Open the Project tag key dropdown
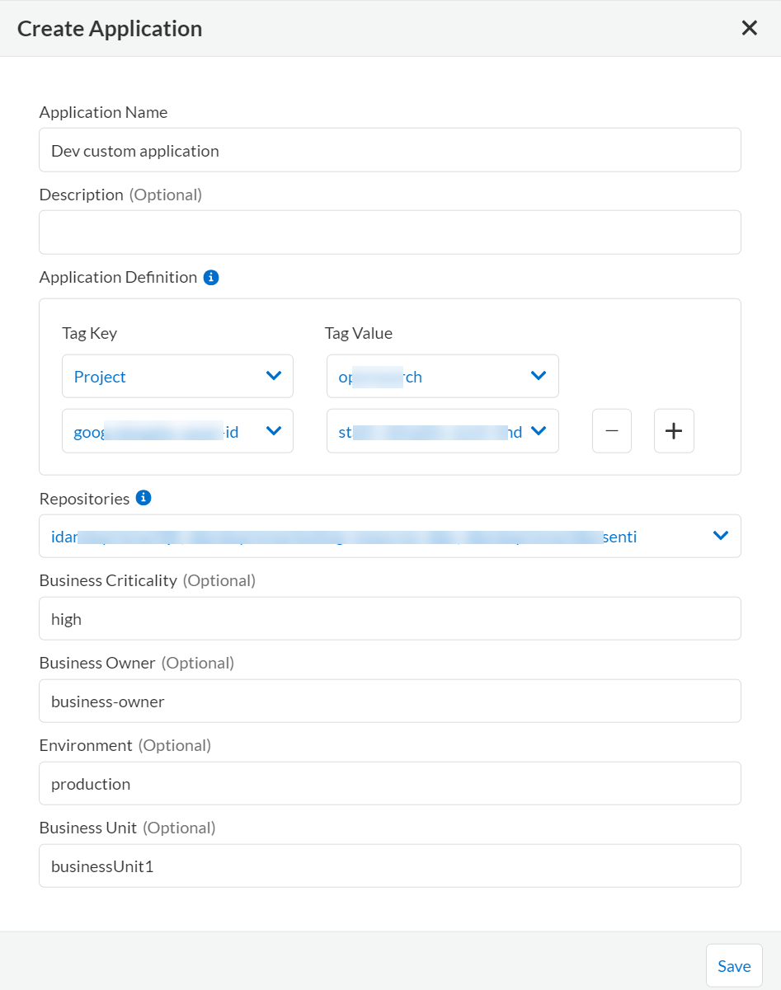781x990 pixels. [177, 377]
